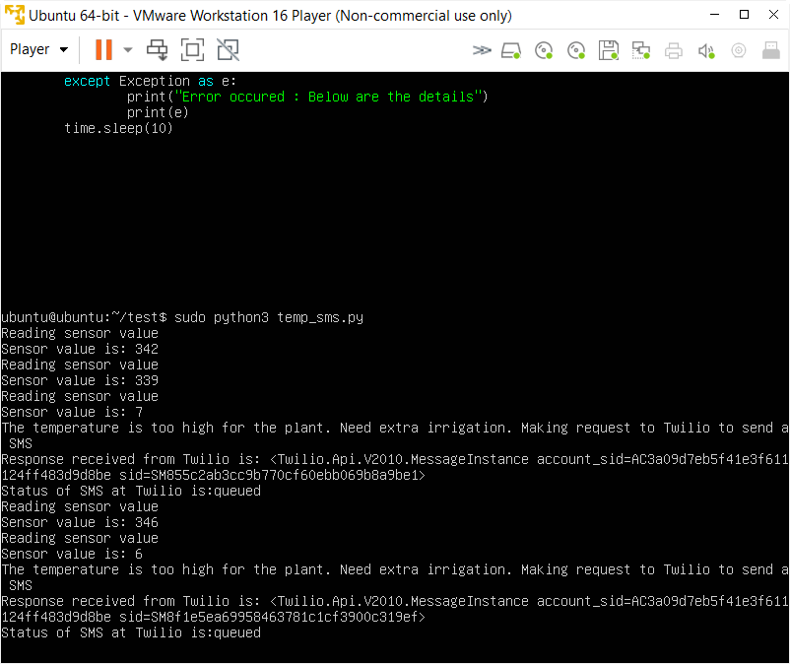The image size is (790, 664).
Task: Click 'except Exception as e:' code line
Action: [x=150, y=81]
